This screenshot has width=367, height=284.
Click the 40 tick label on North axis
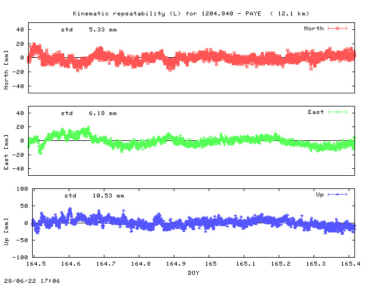(x=20, y=30)
